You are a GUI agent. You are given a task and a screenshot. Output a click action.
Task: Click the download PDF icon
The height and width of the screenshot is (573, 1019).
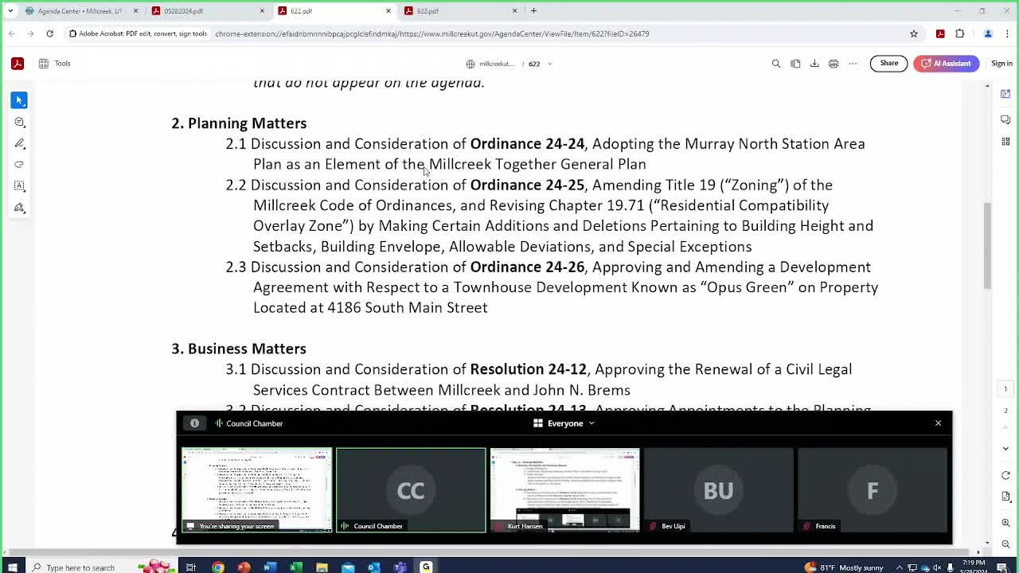pyautogui.click(x=814, y=64)
